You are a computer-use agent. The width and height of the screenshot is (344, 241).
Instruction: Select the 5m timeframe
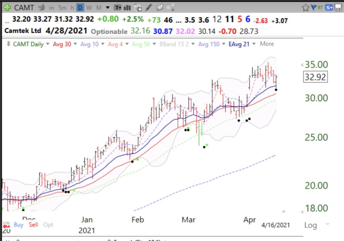(x=62, y=7)
